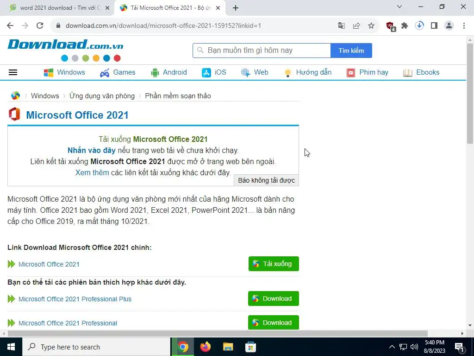Show hidden tray icons chevron
Screen dimensions: 474x356
point(392,347)
